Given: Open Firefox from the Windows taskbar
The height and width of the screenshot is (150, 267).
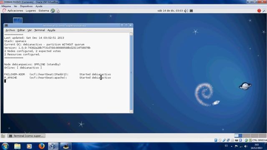Looking at the screenshot, I should tap(41, 146).
